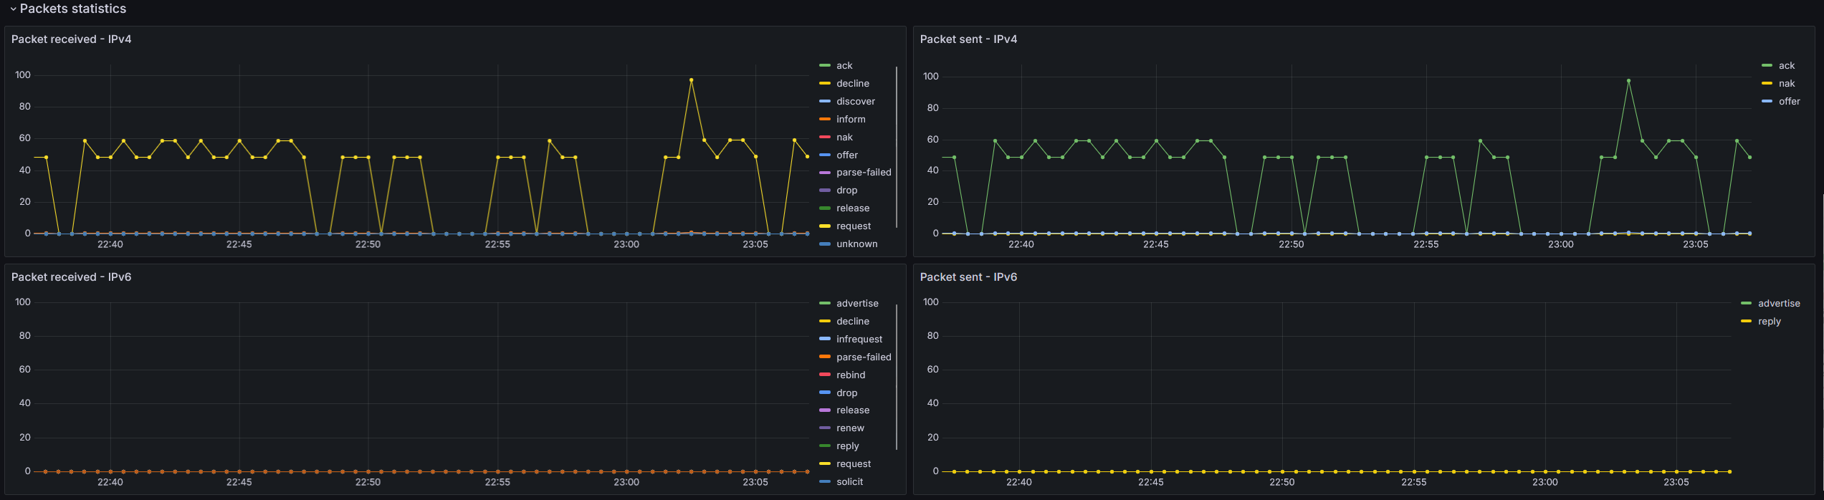Open the "Packet received - IPv6" panel title menu
The width and height of the screenshot is (1824, 500).
click(71, 277)
